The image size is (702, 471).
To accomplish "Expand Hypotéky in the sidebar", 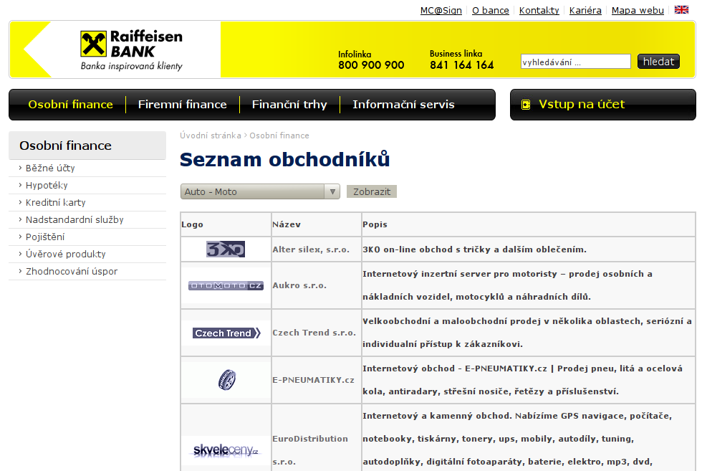I will (47, 185).
